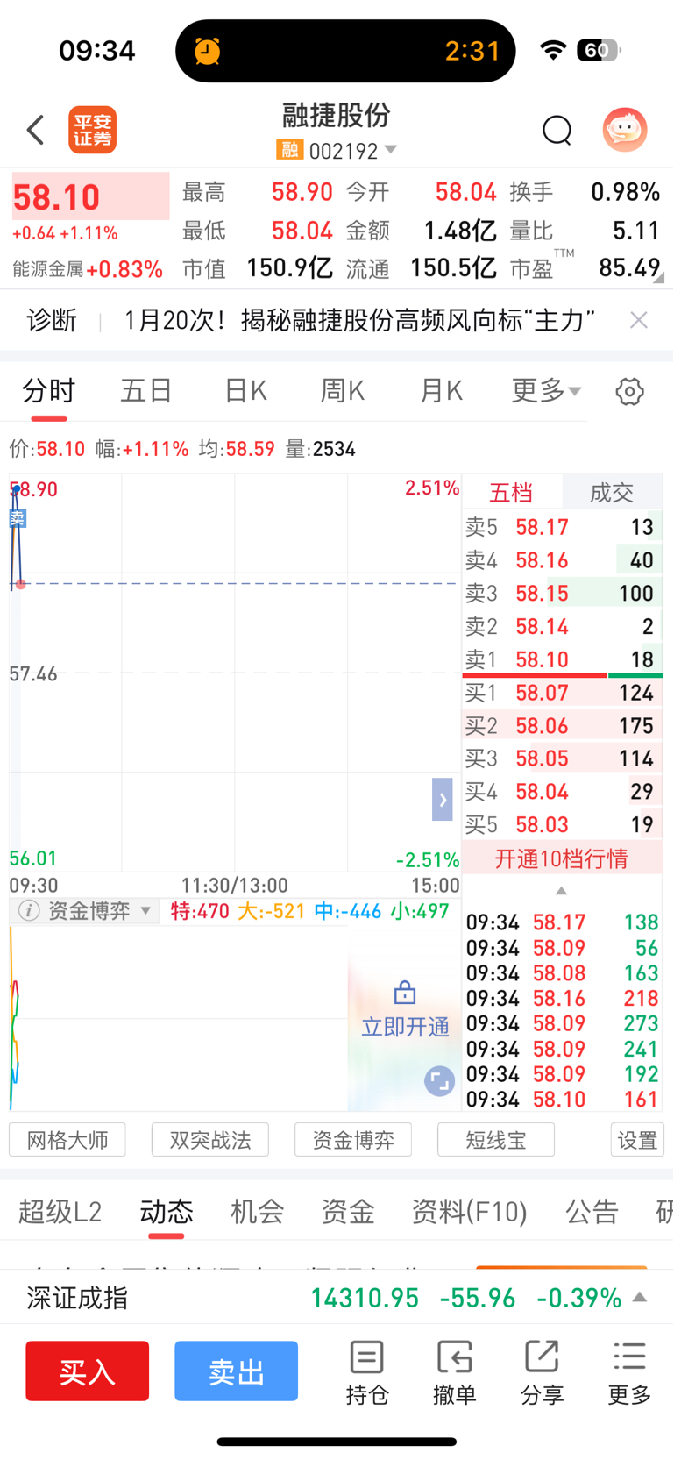Image resolution: width=674 pixels, height=1460 pixels.
Task: Switch to the 资金 tab
Action: (348, 1212)
